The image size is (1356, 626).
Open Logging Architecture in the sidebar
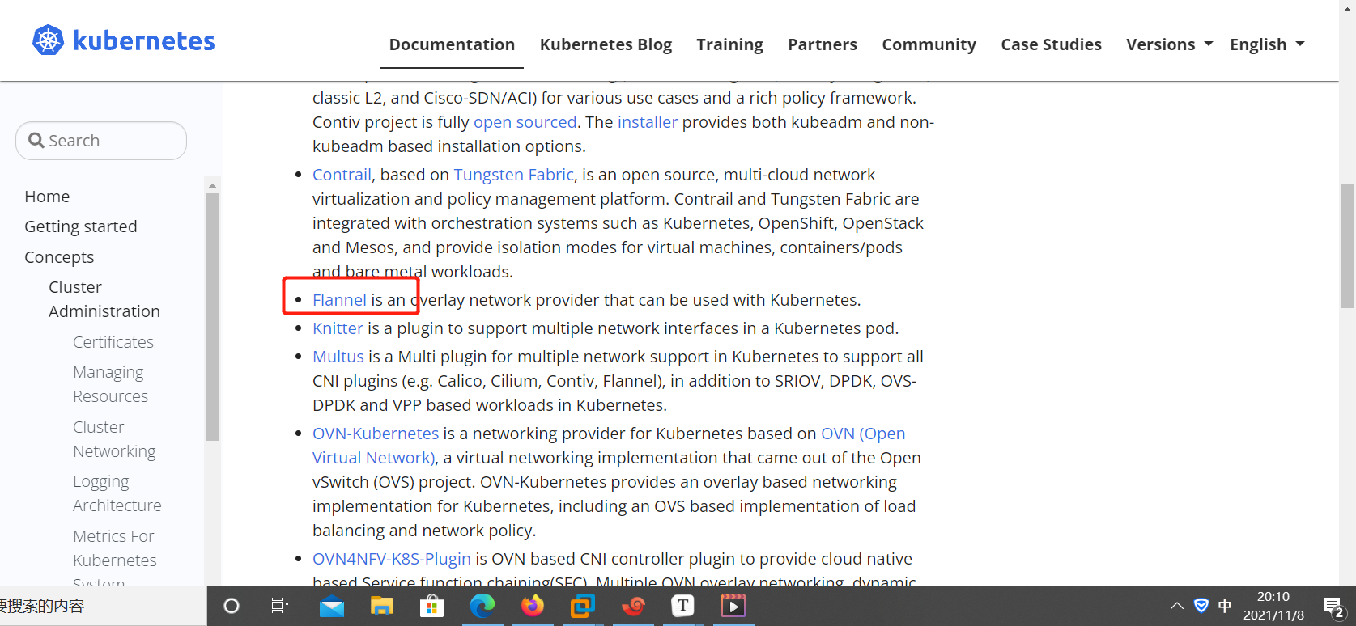117,493
